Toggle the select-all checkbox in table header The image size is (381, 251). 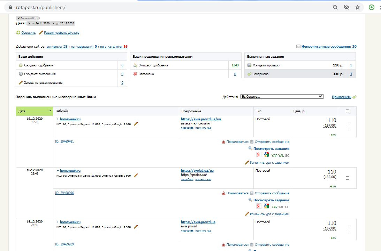348,111
